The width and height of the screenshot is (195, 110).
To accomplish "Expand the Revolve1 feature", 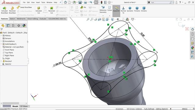I will point(1,61).
